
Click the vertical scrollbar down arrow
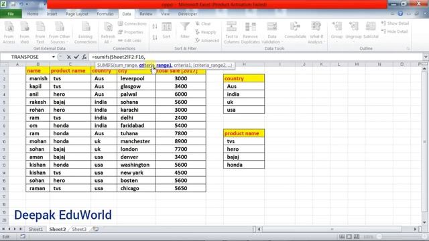pos(424,223)
